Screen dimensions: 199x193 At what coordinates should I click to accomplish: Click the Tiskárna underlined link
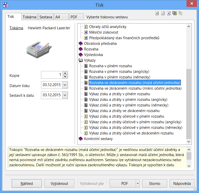(16, 28)
